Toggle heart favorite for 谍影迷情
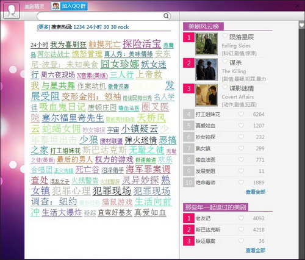This screenshot has width=305, height=260. click(x=224, y=87)
